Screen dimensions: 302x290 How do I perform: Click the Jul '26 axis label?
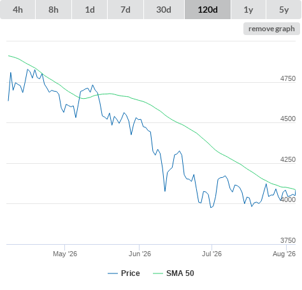pos(212,254)
